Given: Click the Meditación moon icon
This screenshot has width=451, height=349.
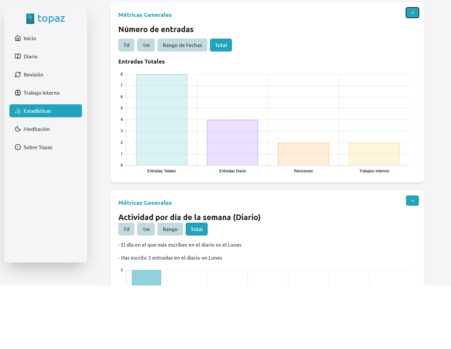Looking at the screenshot, I should (x=18, y=129).
